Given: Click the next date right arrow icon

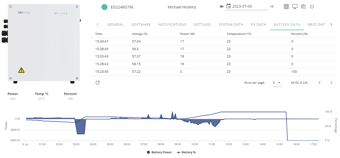Looking at the screenshot, I should tap(272, 7).
